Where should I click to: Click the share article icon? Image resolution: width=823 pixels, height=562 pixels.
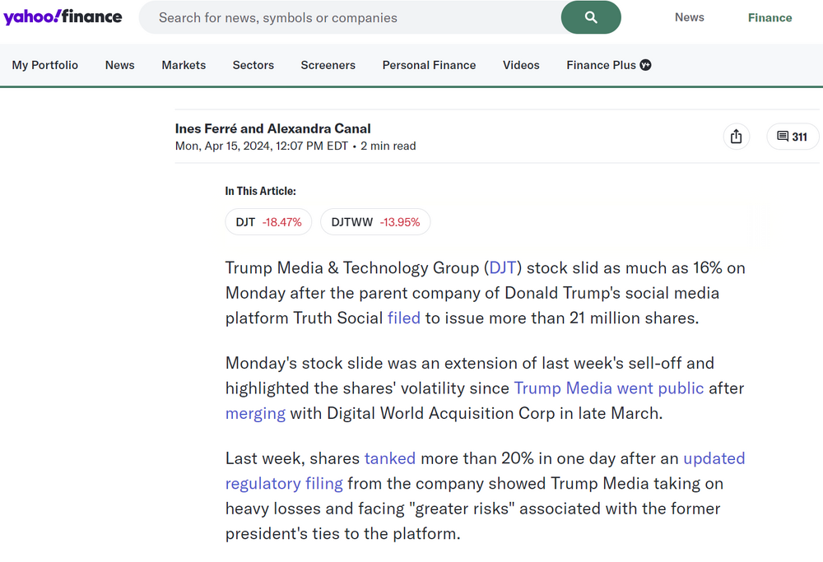click(x=736, y=137)
